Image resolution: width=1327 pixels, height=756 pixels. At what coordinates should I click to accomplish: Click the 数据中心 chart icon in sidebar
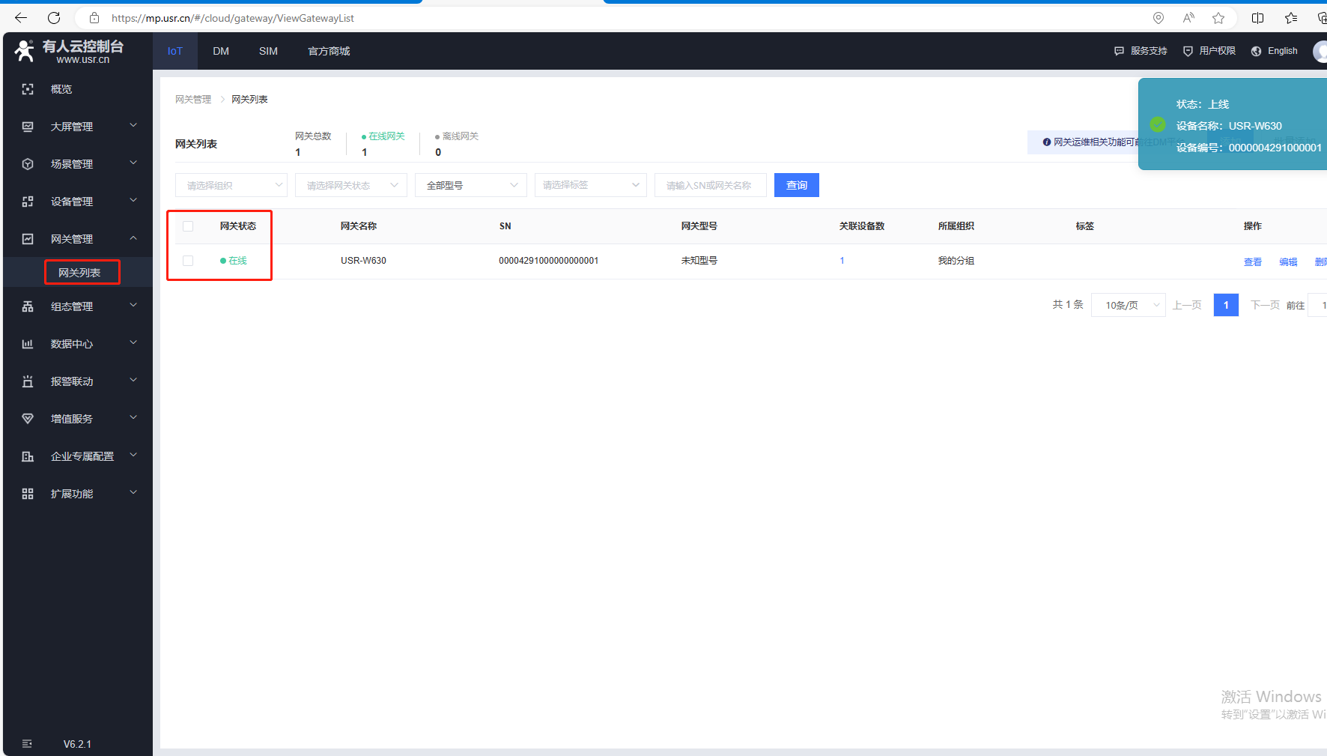(x=28, y=344)
